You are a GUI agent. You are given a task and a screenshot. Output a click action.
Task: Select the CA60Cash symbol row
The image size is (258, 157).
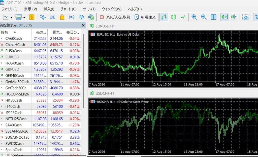click(40, 39)
